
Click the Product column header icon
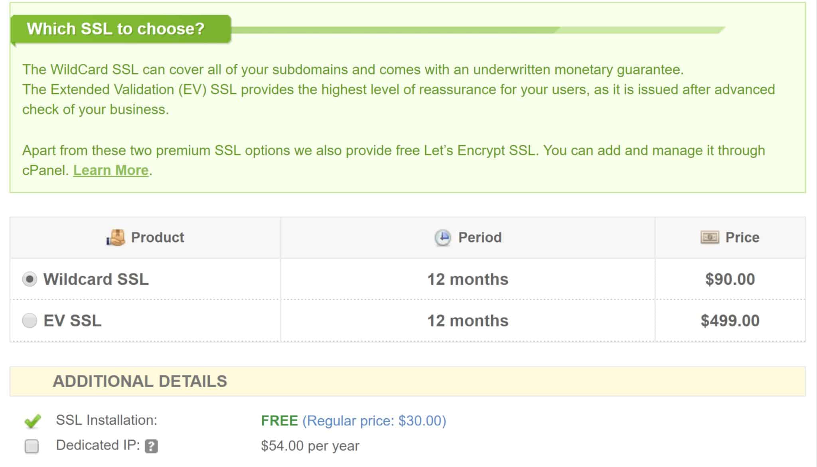coord(115,237)
